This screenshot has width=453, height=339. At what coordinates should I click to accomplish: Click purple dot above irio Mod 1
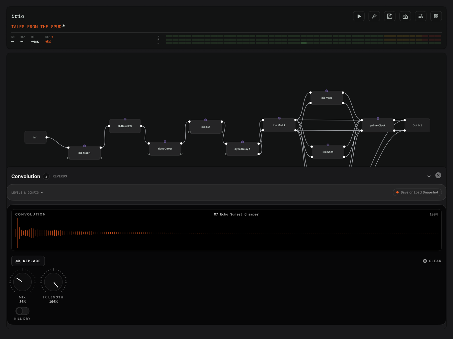pyautogui.click(x=84, y=146)
